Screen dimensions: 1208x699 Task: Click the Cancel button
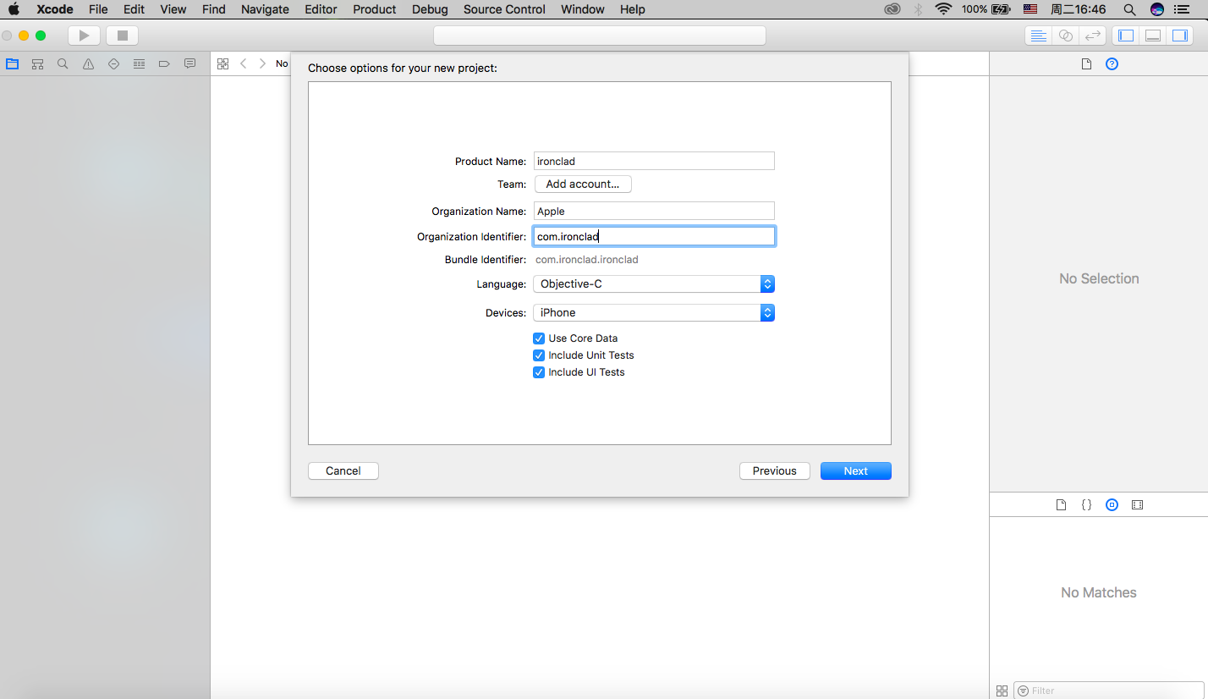pos(343,471)
